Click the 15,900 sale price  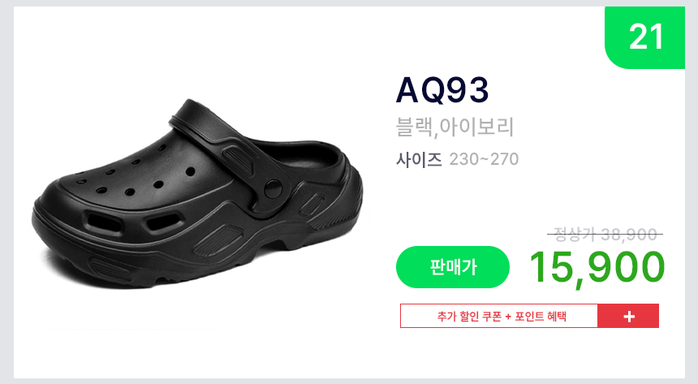pyautogui.click(x=597, y=267)
